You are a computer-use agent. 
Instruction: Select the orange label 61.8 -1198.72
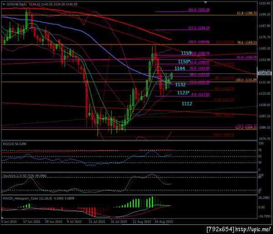[247, 13]
